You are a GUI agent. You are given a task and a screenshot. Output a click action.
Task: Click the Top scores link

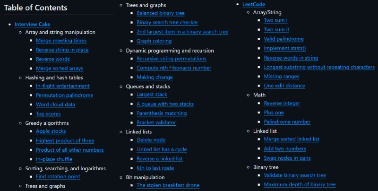48,114
